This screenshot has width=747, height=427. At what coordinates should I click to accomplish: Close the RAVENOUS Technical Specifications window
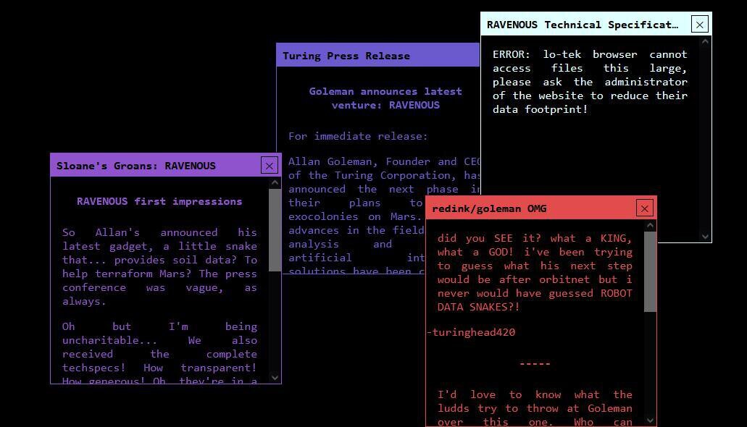coord(699,25)
